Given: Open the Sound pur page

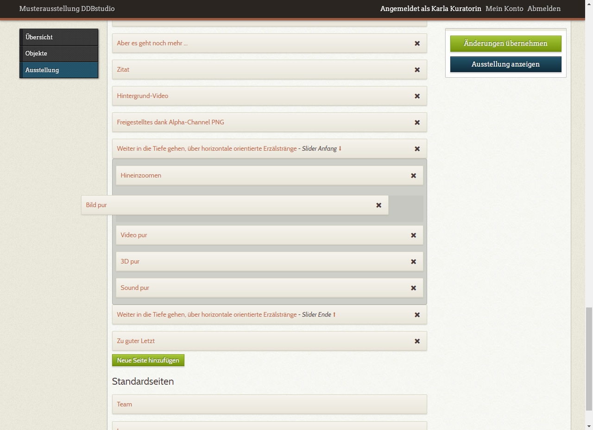Looking at the screenshot, I should 135,288.
